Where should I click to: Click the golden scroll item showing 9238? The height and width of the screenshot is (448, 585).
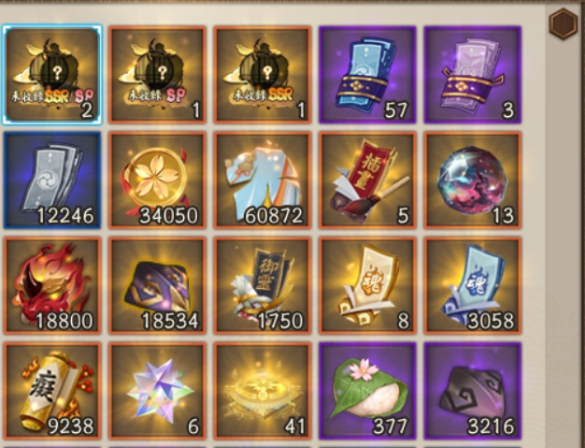(x=52, y=391)
